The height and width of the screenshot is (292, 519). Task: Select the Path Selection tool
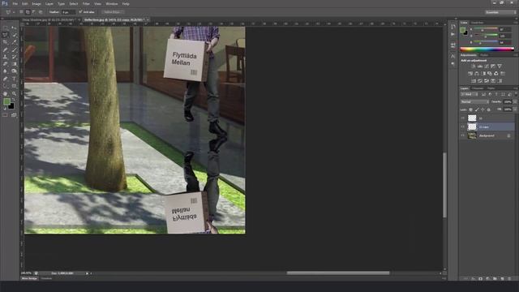pyautogui.click(x=5, y=86)
